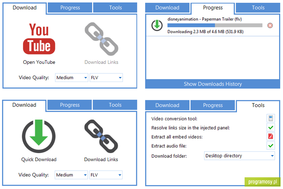The image size is (283, 189).
Task: Switch to Progress tab in top-left panel
Action: pos(70,8)
